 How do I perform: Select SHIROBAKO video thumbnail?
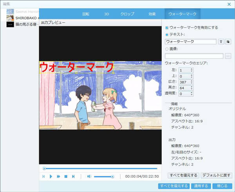point(10,18)
